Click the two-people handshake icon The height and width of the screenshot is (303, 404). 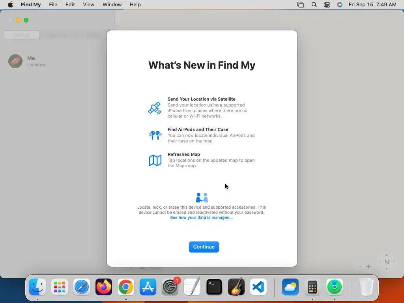[x=202, y=198]
